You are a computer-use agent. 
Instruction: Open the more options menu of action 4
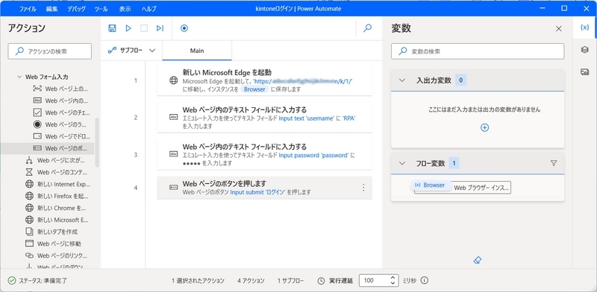[x=363, y=188]
